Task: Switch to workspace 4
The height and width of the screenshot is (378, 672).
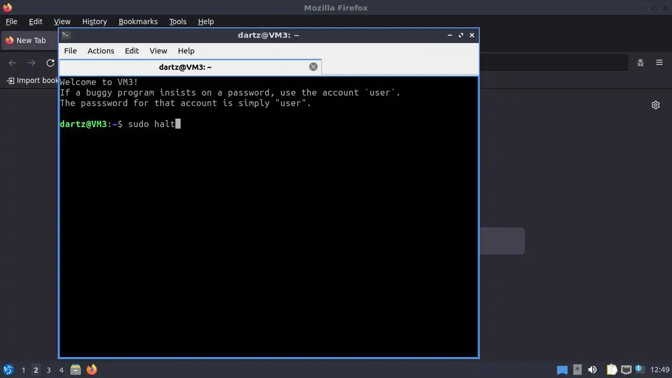Action: point(61,370)
